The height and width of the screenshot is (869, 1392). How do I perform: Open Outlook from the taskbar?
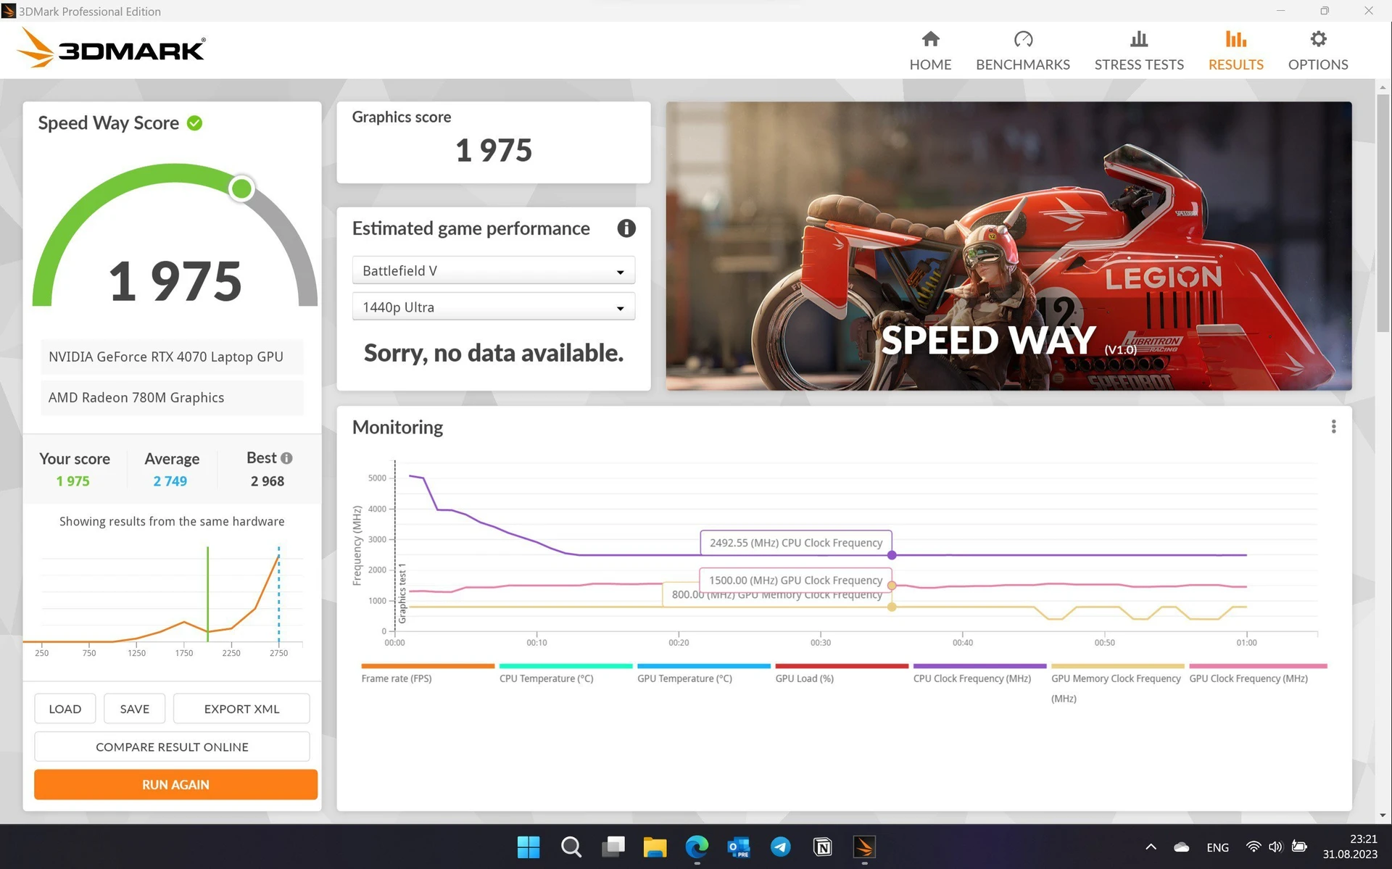[x=738, y=847]
